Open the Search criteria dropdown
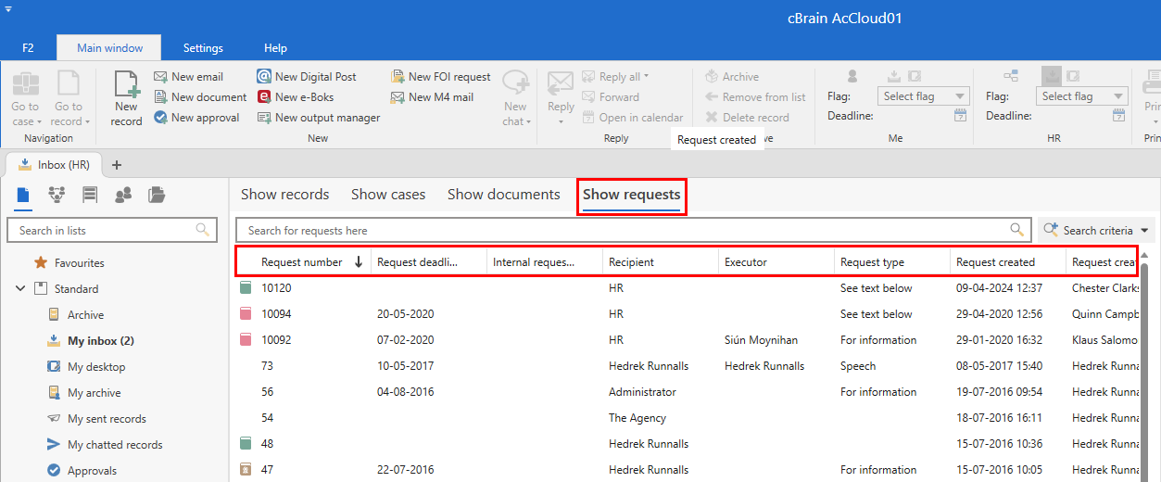This screenshot has width=1161, height=482. pyautogui.click(x=1098, y=230)
